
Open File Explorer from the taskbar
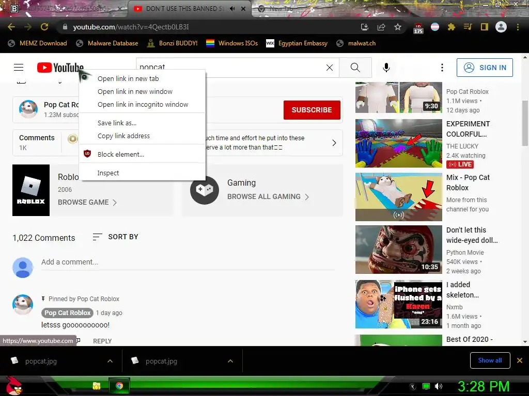coord(97,386)
